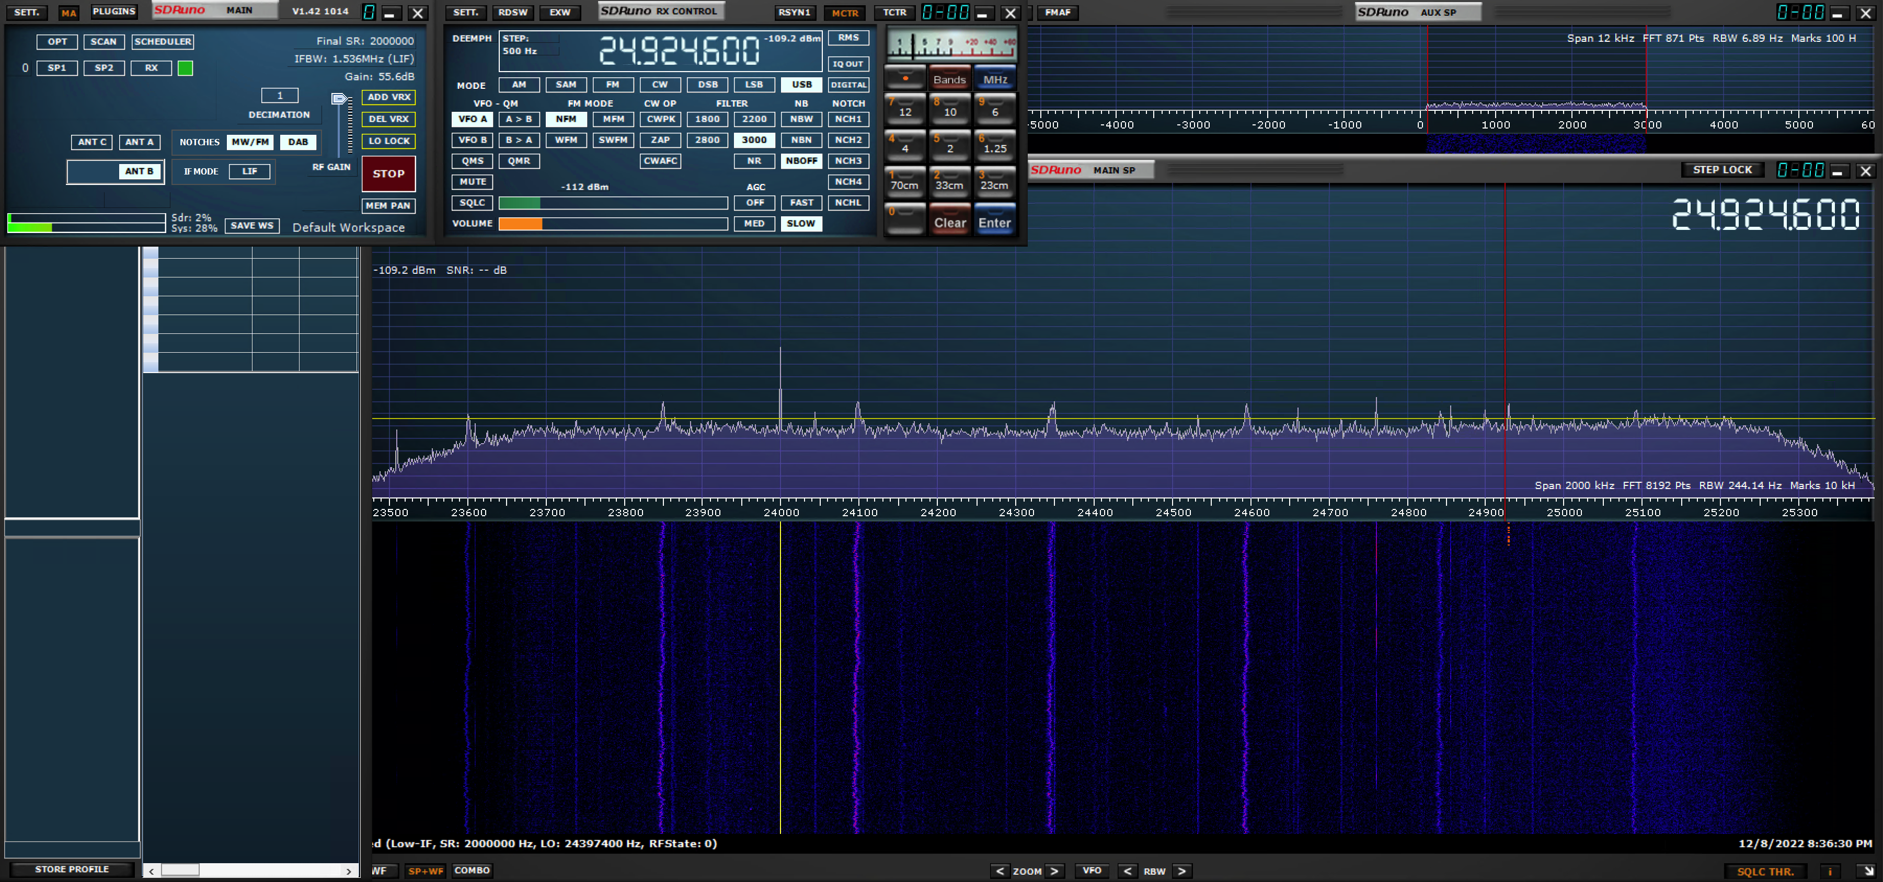
Task: Click zoom increase arrow in Main SP
Action: click(1054, 871)
